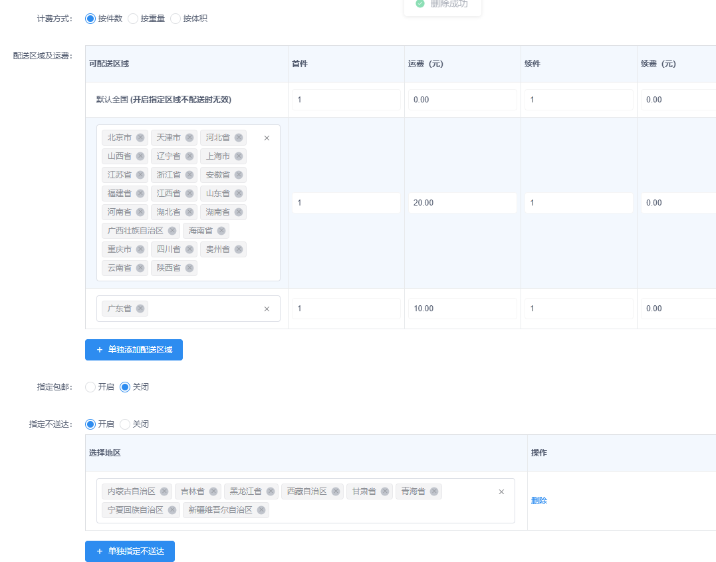
Task: Select 按体积 billing method
Action: pos(176,19)
